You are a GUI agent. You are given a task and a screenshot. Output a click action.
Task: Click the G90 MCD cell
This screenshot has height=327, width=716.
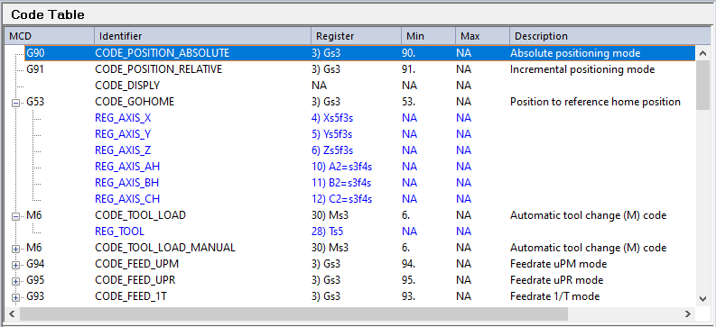tap(35, 53)
